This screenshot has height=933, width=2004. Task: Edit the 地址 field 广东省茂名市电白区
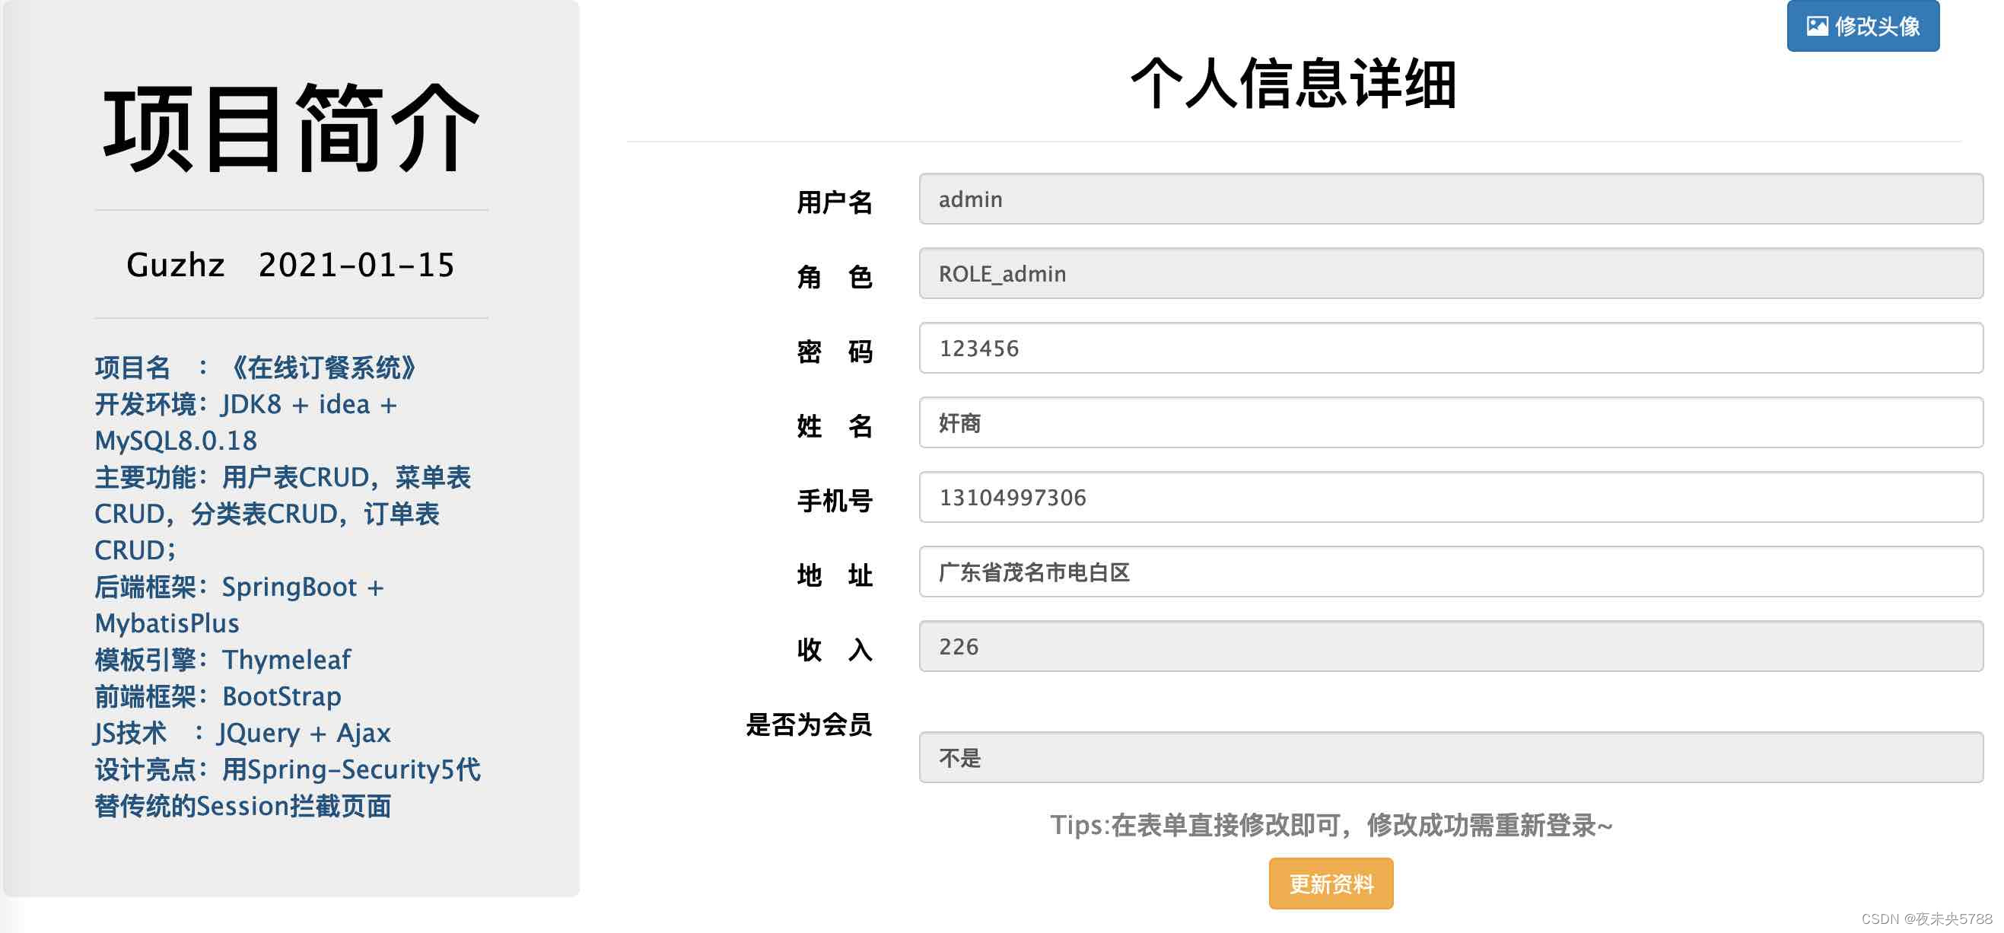coord(1451,573)
